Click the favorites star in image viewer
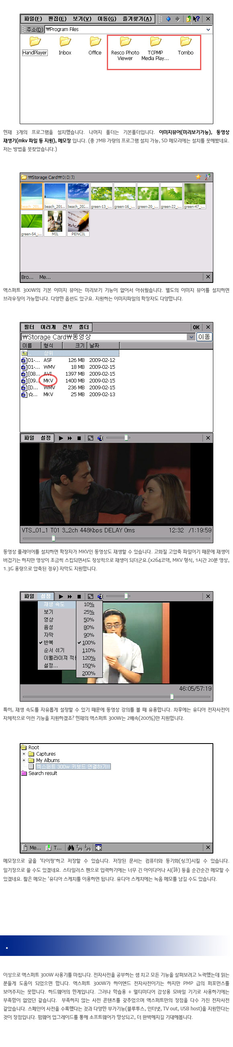 [198, 177]
